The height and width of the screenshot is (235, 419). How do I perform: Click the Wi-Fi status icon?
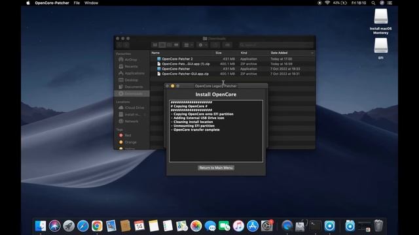(x=327, y=3)
